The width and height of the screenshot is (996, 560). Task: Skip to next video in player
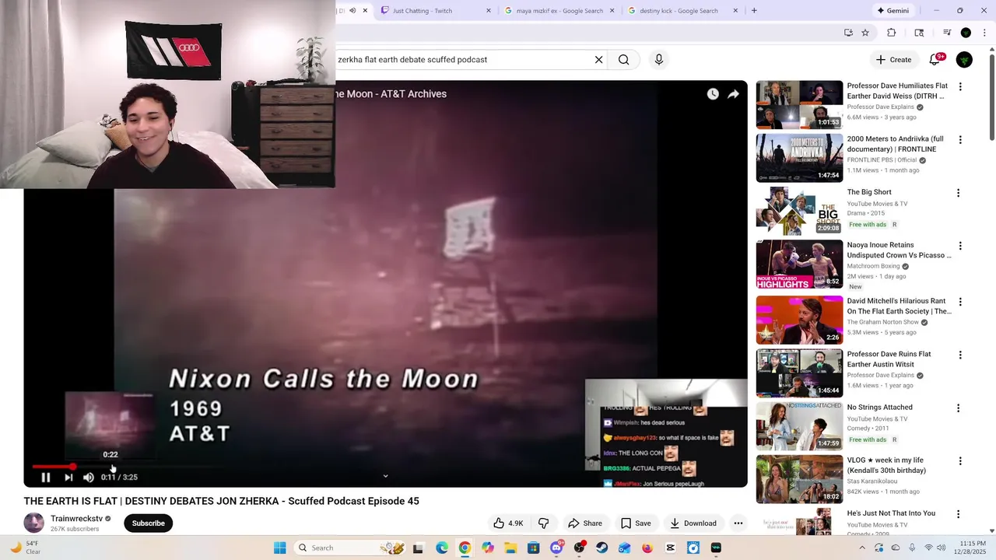[68, 478]
